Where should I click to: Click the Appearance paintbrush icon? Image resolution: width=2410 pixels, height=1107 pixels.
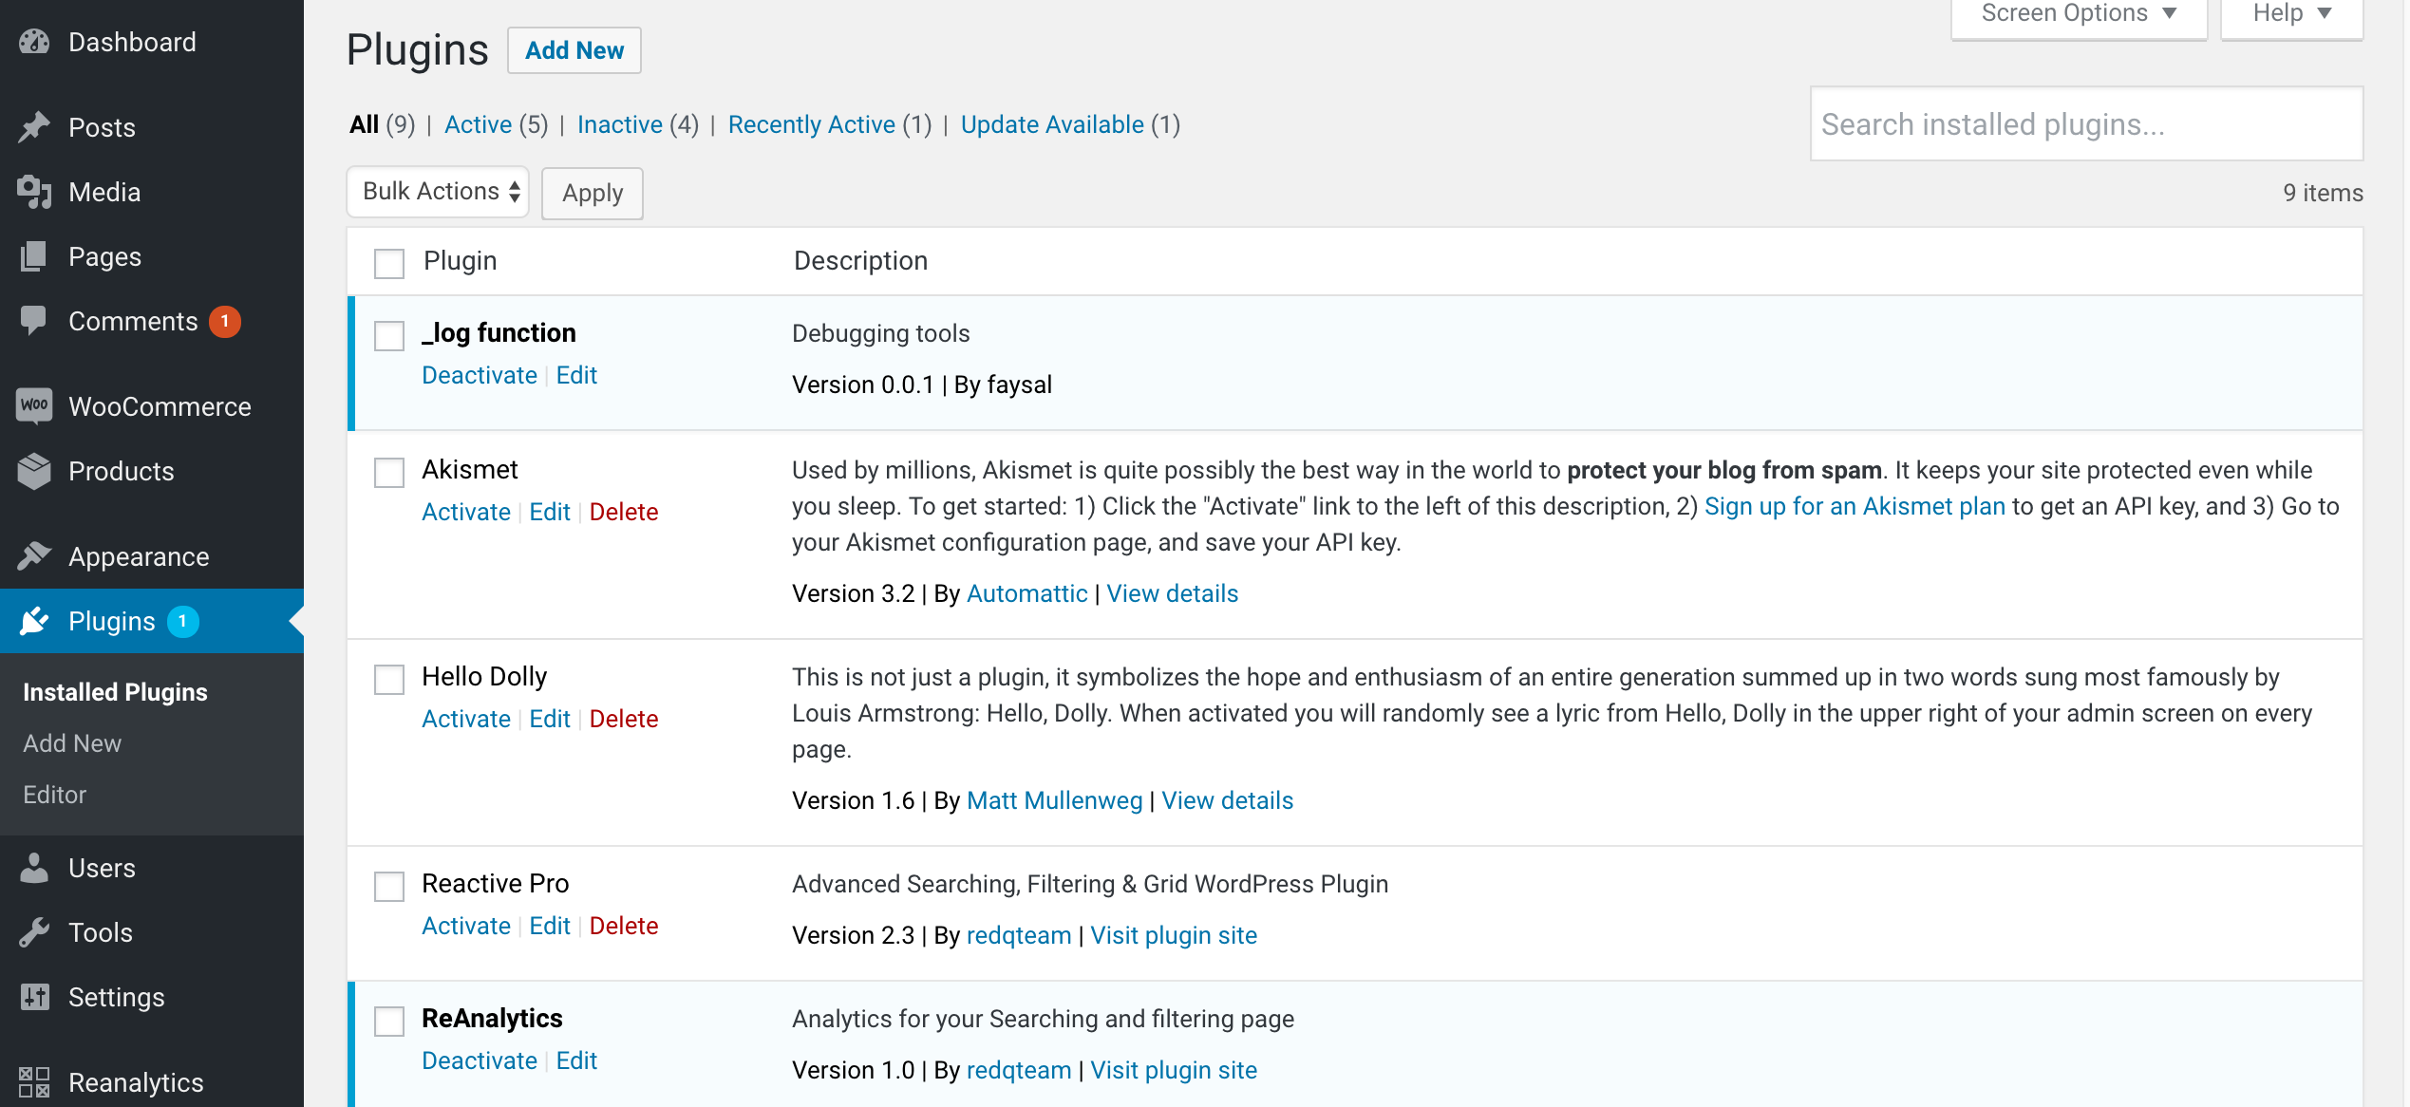click(x=34, y=556)
